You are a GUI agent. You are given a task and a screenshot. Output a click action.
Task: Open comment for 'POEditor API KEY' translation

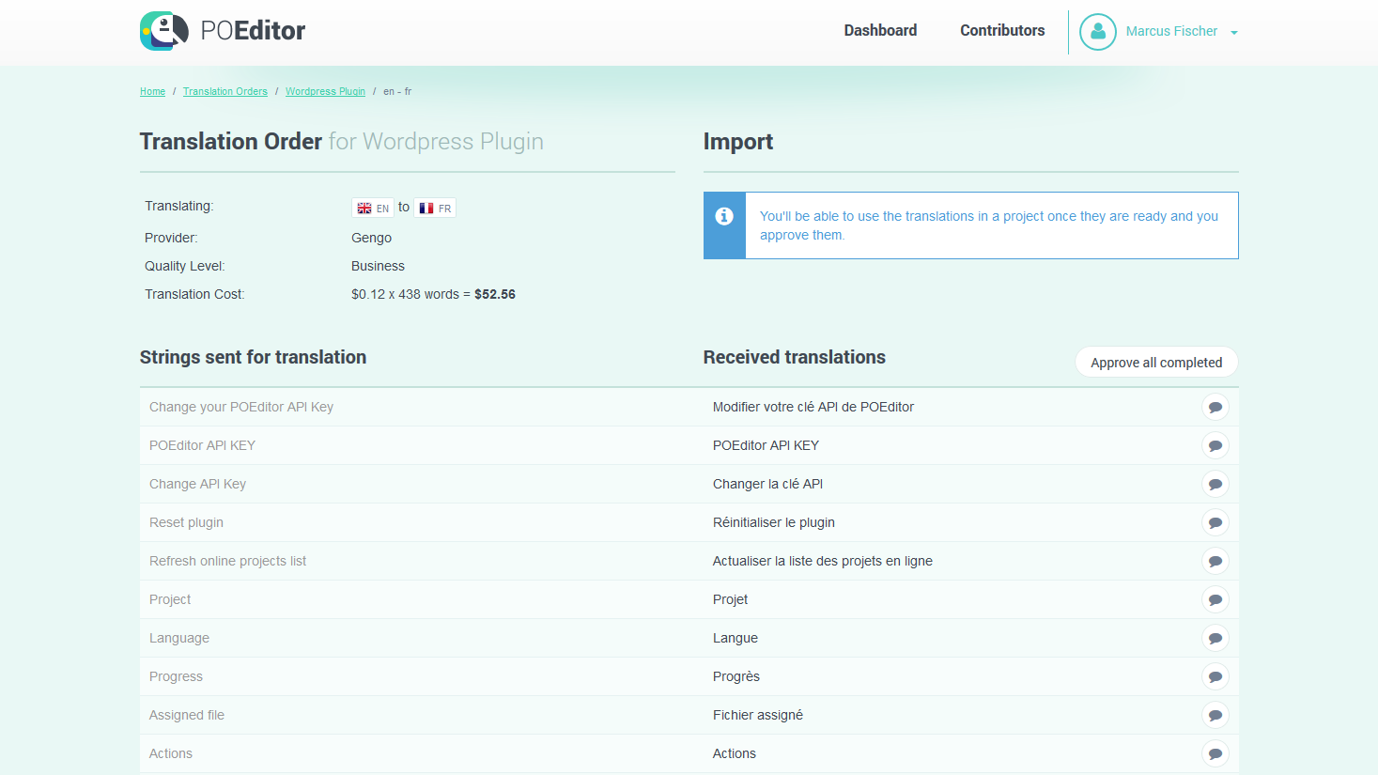click(1215, 445)
